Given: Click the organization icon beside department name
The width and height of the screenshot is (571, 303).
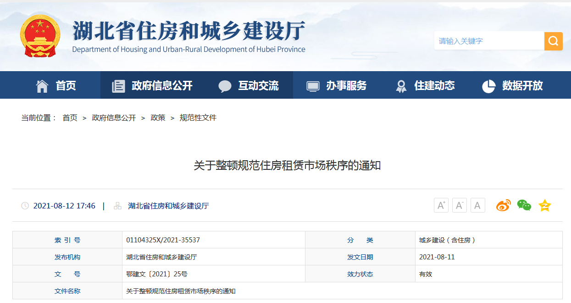Looking at the screenshot, I should pos(118,206).
